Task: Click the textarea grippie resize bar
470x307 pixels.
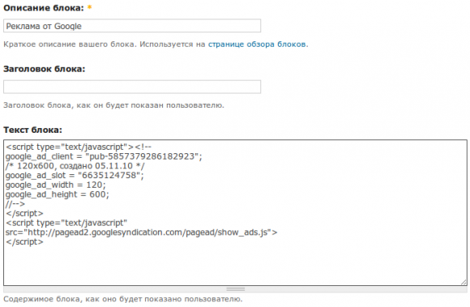Action: coord(235,289)
